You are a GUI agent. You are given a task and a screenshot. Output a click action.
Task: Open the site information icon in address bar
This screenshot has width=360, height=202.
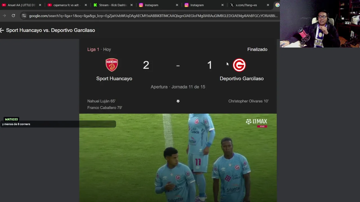point(24,16)
